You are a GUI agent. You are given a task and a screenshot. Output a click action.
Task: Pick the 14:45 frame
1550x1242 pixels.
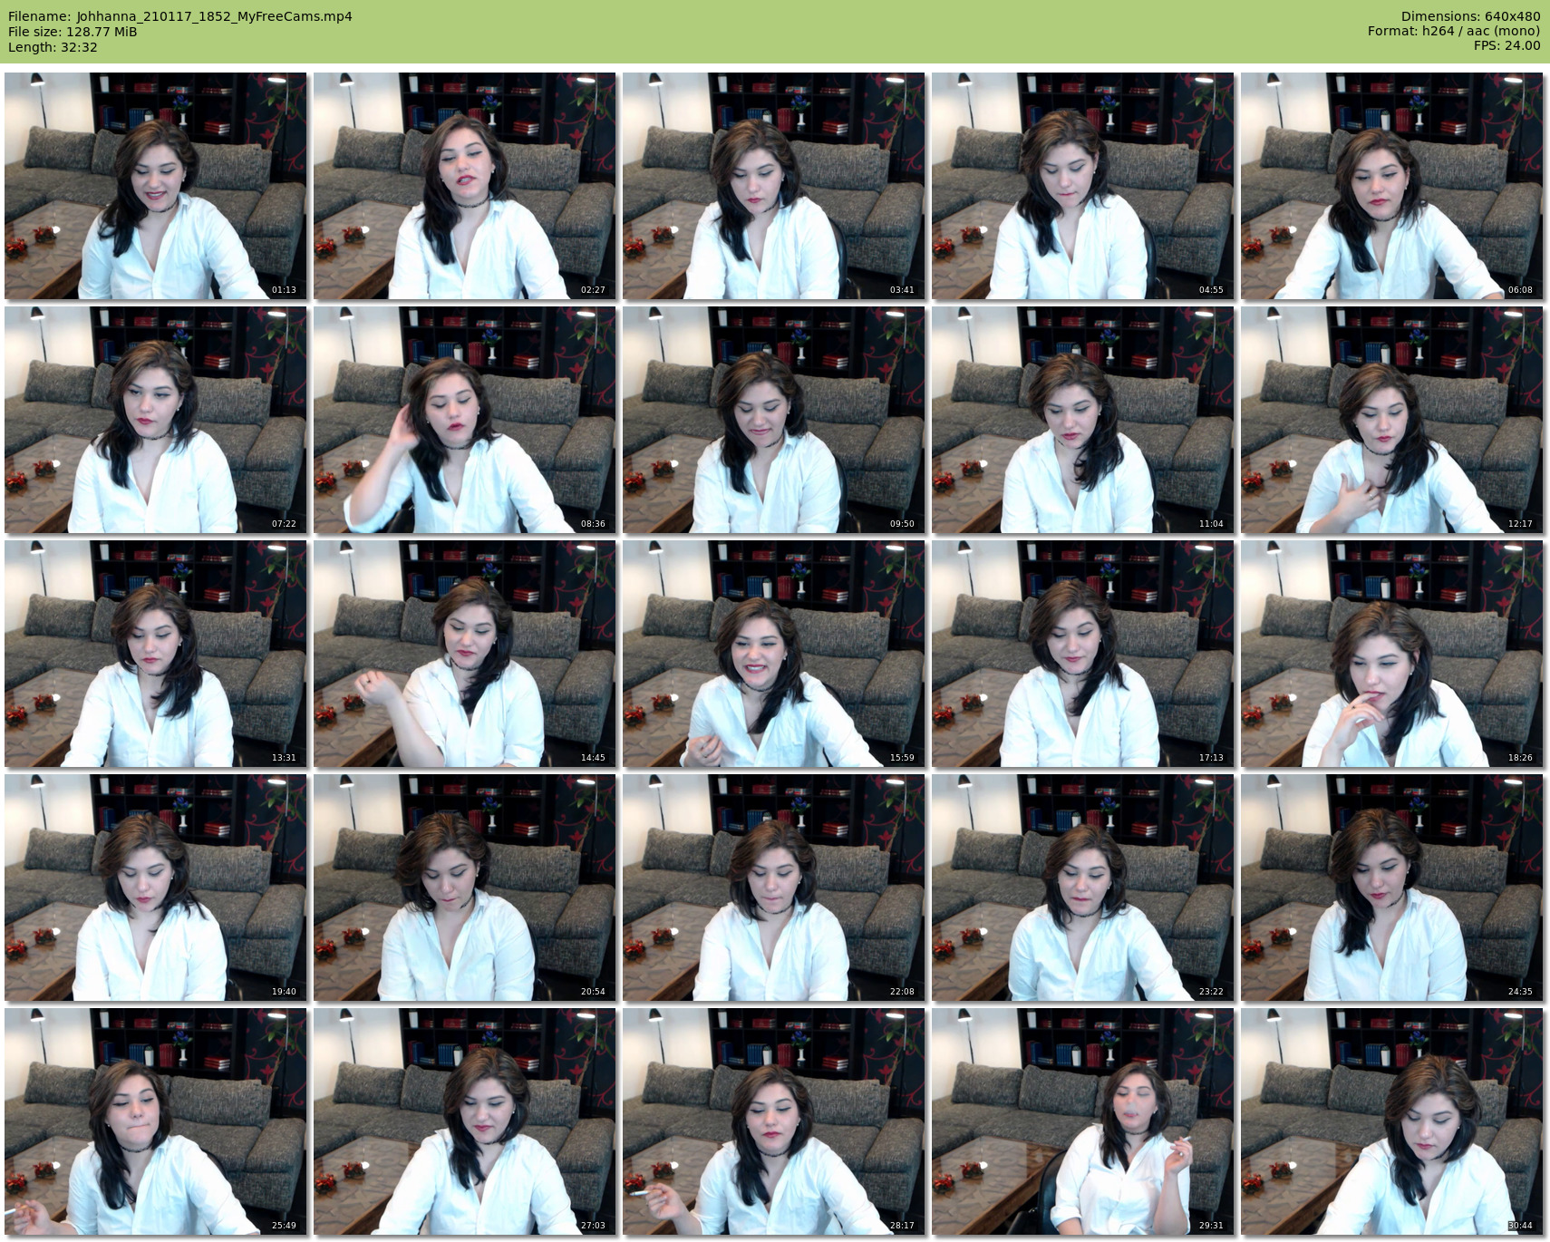tap(464, 654)
